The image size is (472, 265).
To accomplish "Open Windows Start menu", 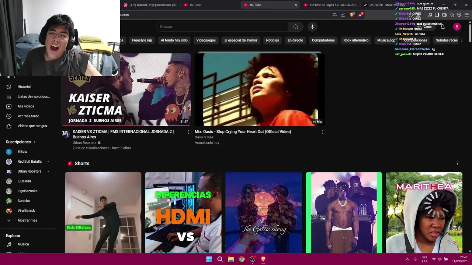I will coord(209,259).
